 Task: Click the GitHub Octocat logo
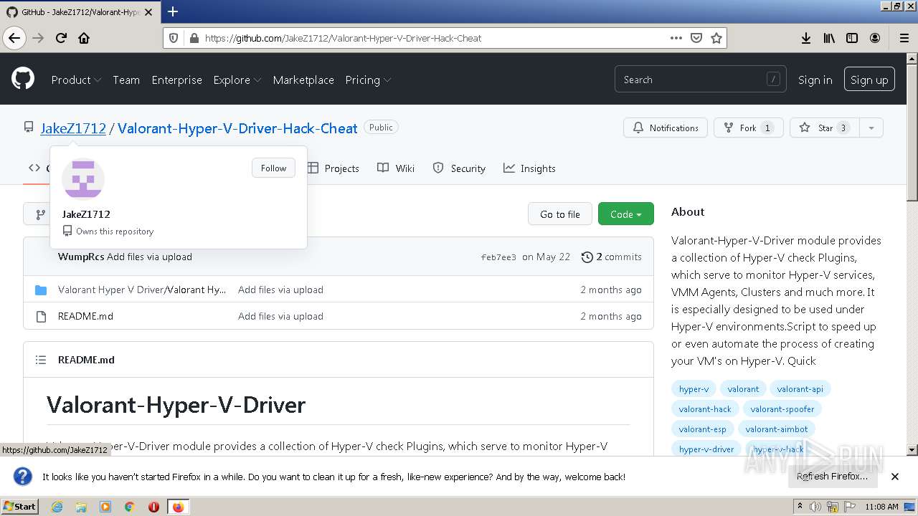click(x=23, y=79)
